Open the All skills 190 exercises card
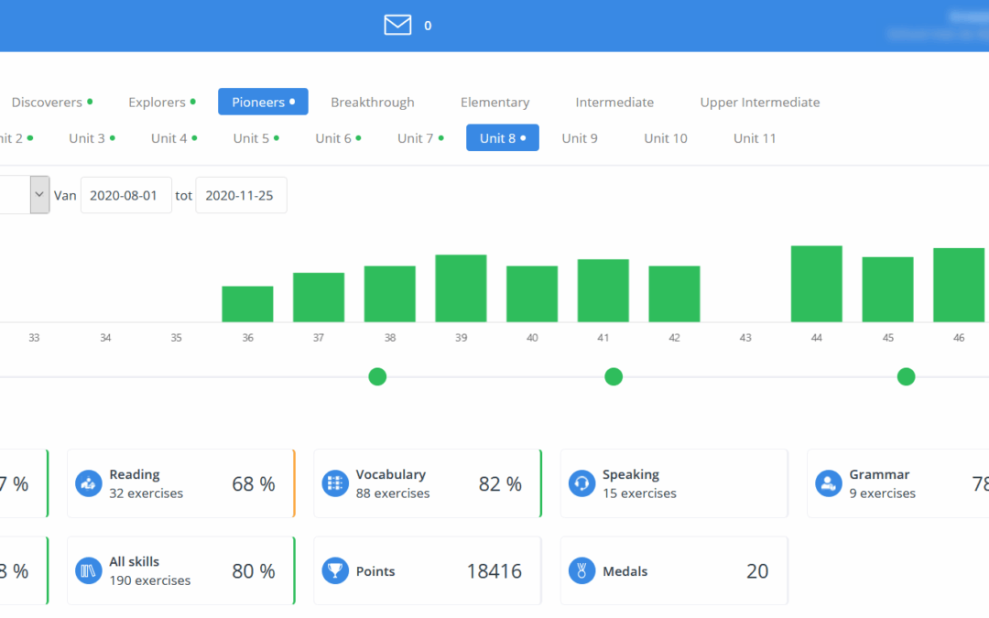The width and height of the screenshot is (989, 618). 181,570
